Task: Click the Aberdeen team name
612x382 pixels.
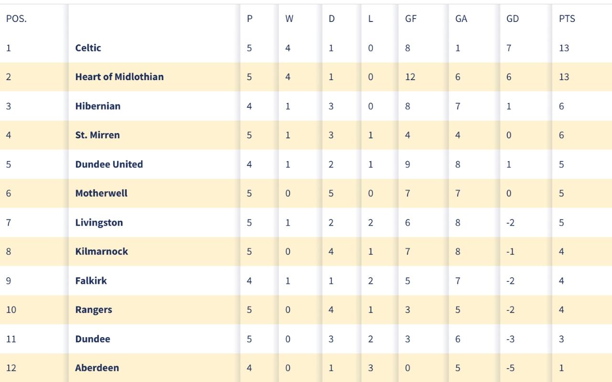Action: pos(97,368)
